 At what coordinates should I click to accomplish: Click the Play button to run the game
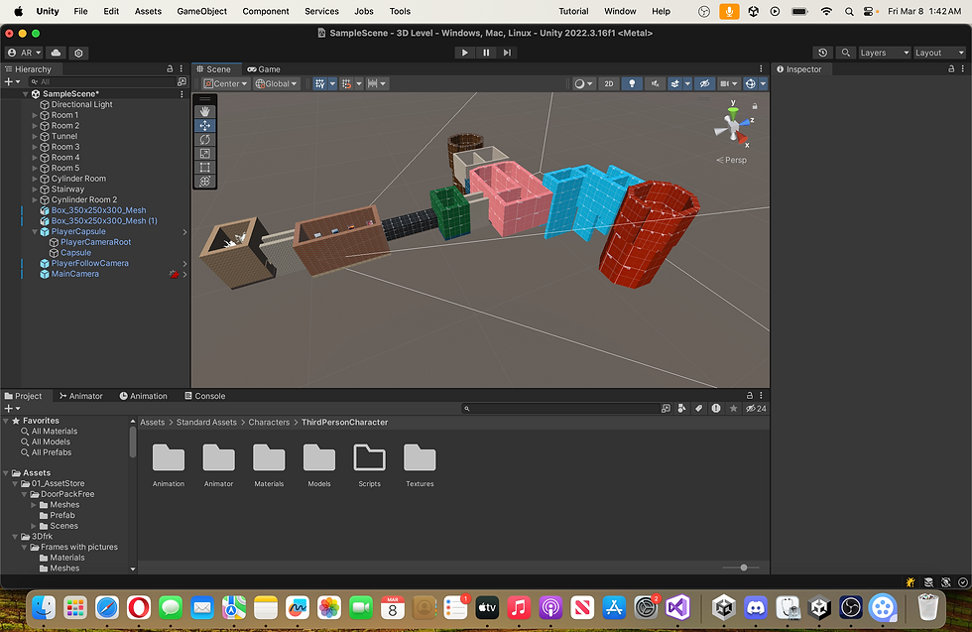point(465,53)
